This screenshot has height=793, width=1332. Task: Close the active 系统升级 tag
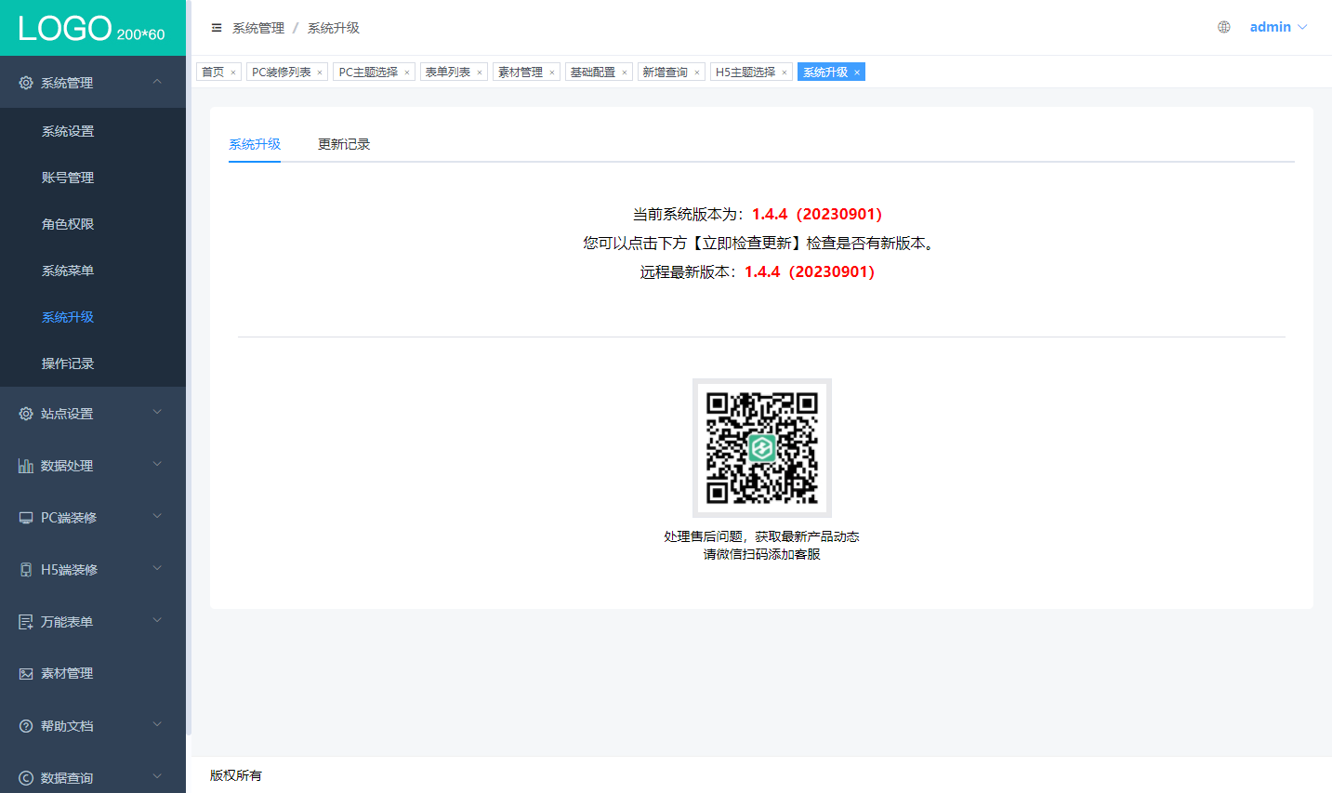(x=856, y=73)
